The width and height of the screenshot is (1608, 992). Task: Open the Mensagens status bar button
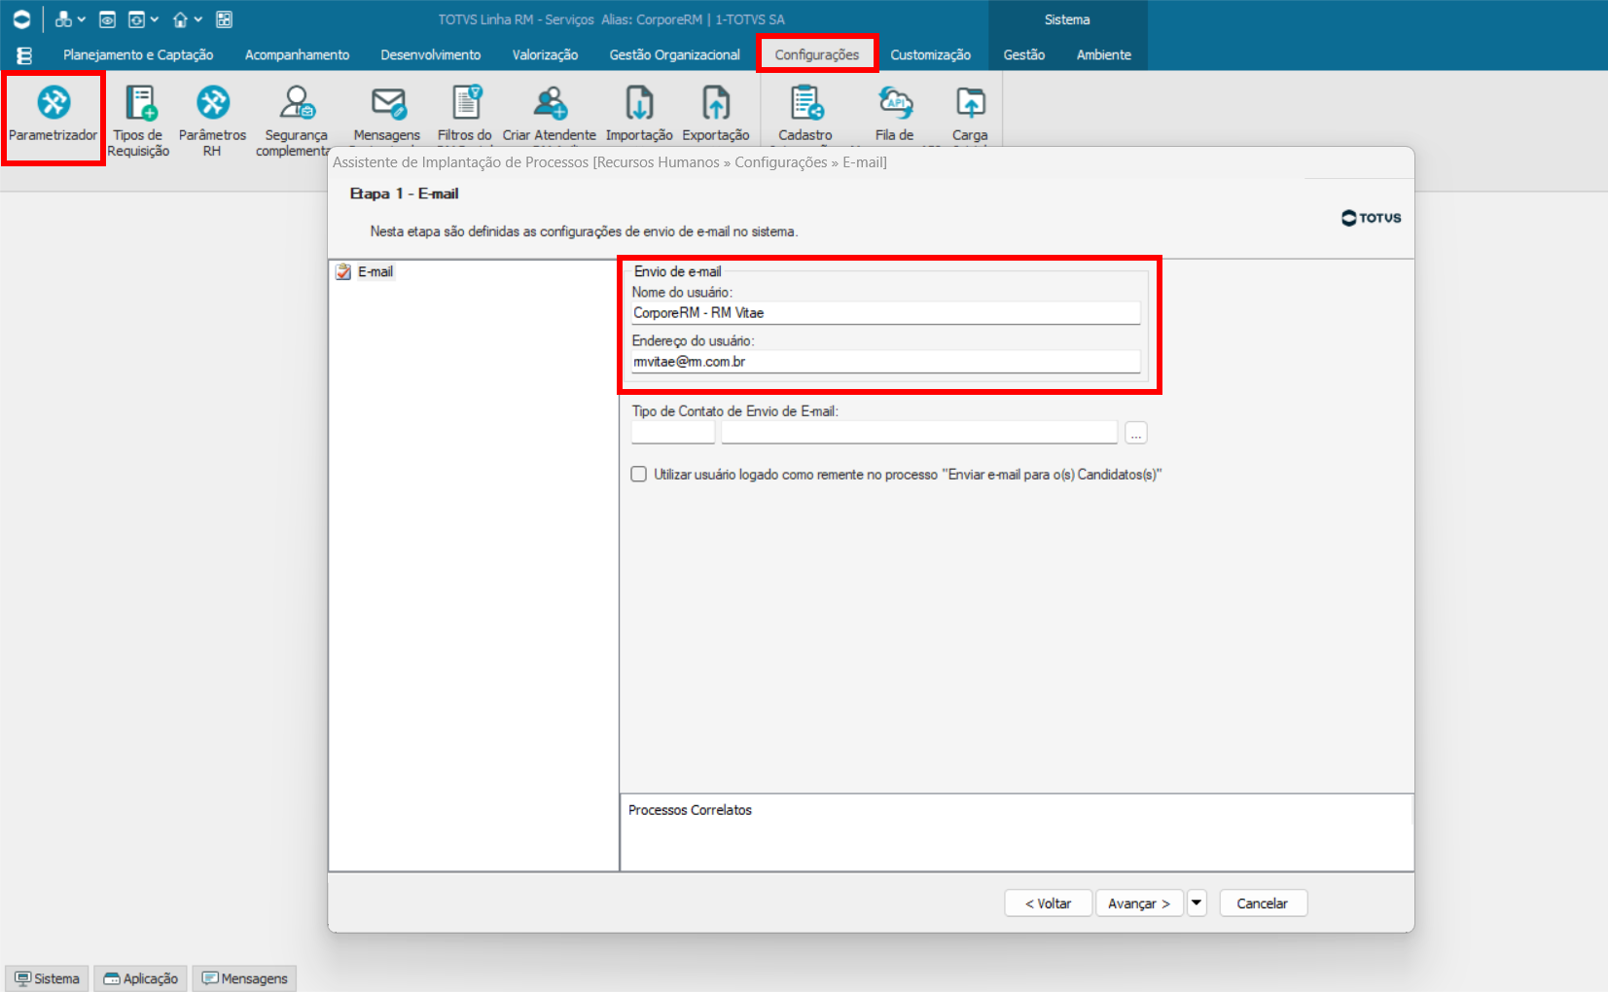(244, 978)
